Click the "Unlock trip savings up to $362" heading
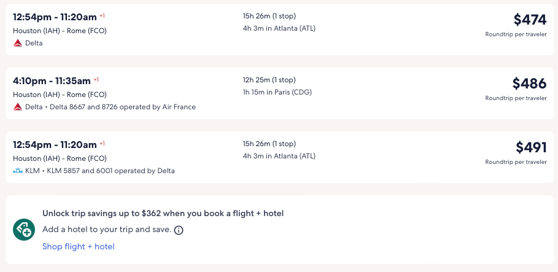Screen dimensions: 558x272 [163, 213]
